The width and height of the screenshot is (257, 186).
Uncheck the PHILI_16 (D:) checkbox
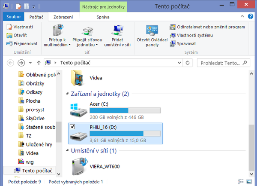click(72, 127)
